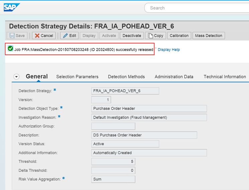This screenshot has width=249, height=190.
Task: Click the Investigation Reason field
Action: coord(149,117)
